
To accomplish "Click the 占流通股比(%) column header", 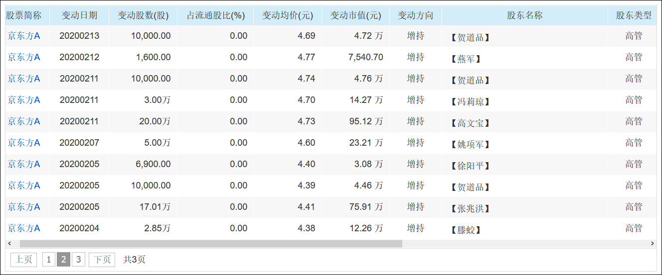I will click(x=215, y=15).
